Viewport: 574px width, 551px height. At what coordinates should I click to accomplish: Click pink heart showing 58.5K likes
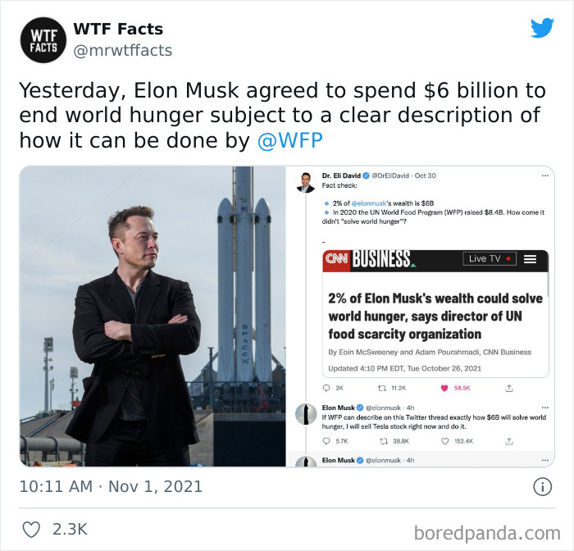click(x=444, y=388)
